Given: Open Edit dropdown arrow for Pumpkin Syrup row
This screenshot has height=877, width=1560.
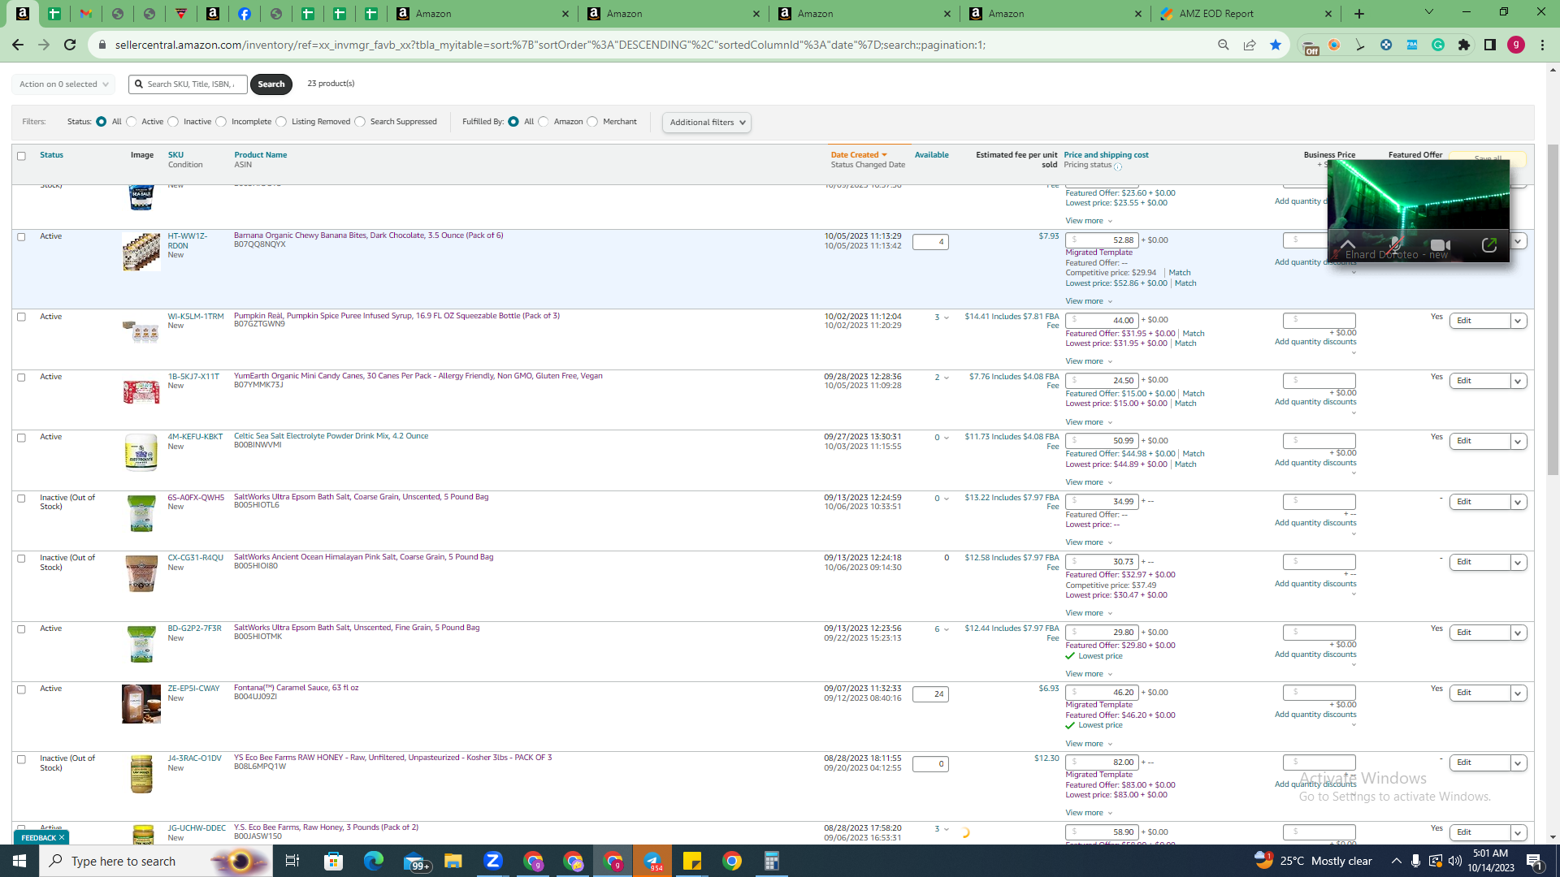Looking at the screenshot, I should (1518, 321).
